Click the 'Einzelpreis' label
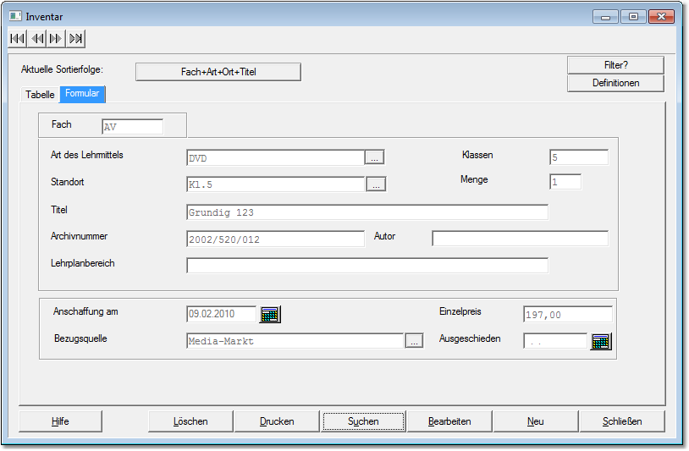 click(x=460, y=311)
